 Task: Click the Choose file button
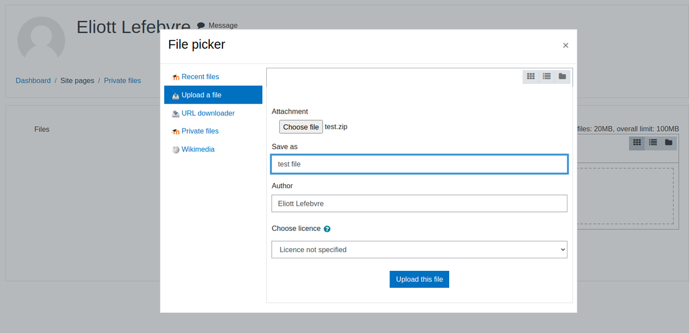pyautogui.click(x=301, y=127)
